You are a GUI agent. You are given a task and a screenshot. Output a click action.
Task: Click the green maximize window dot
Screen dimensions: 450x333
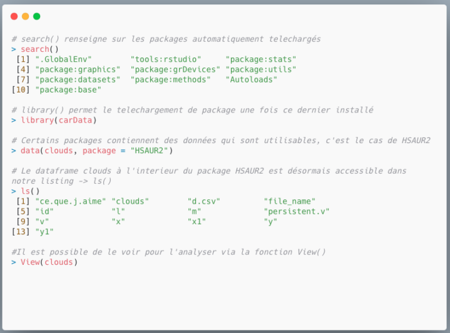click(x=37, y=16)
